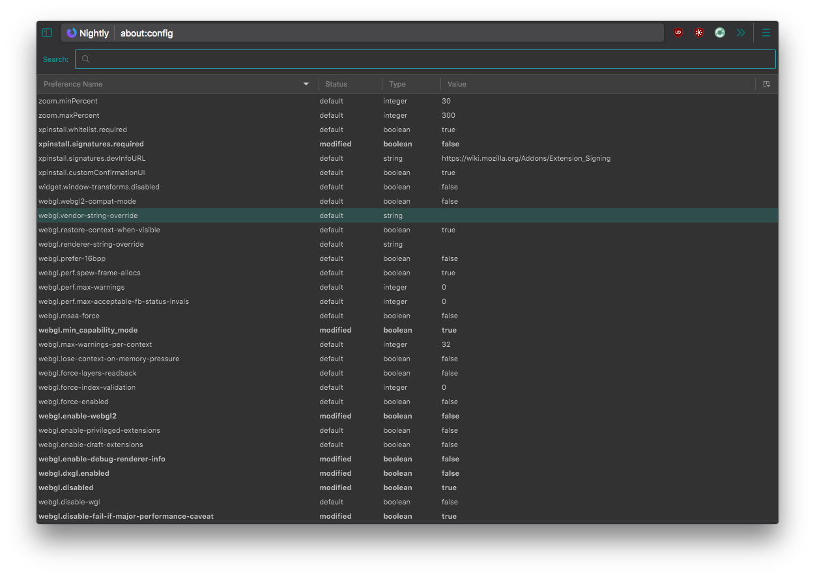Sort by the Status column header
The height and width of the screenshot is (576, 815).
tap(350, 84)
